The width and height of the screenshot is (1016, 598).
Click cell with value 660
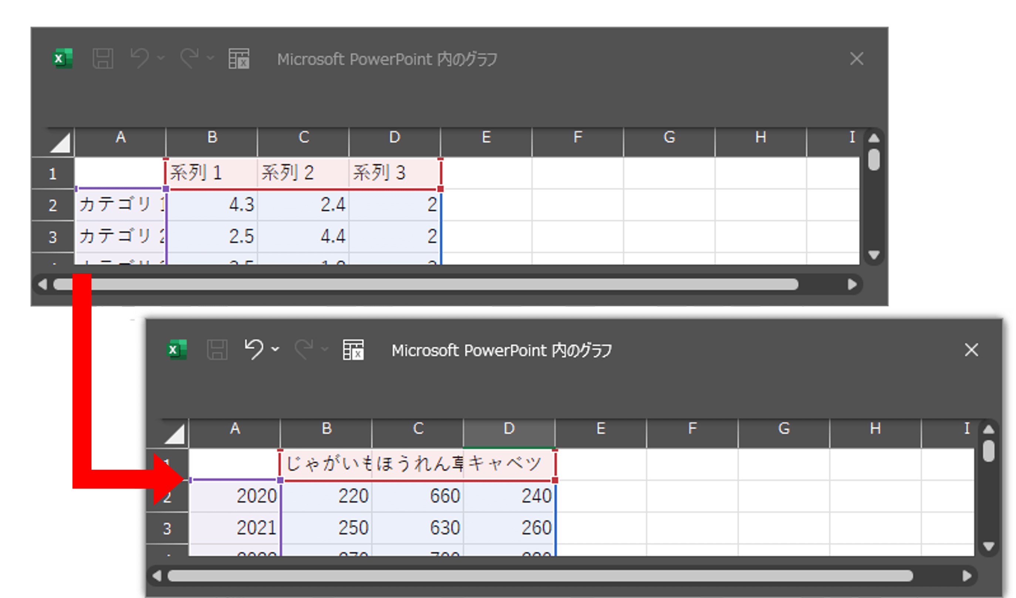click(x=418, y=496)
